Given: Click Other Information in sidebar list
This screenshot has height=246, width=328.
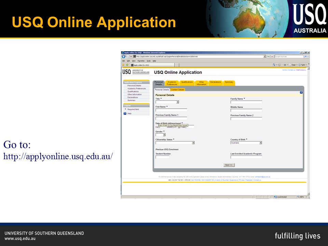Looking at the screenshot, I should coord(135,94).
